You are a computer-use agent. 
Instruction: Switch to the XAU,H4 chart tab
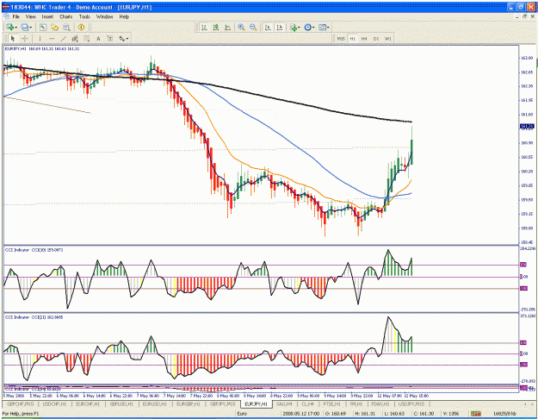[284, 403]
